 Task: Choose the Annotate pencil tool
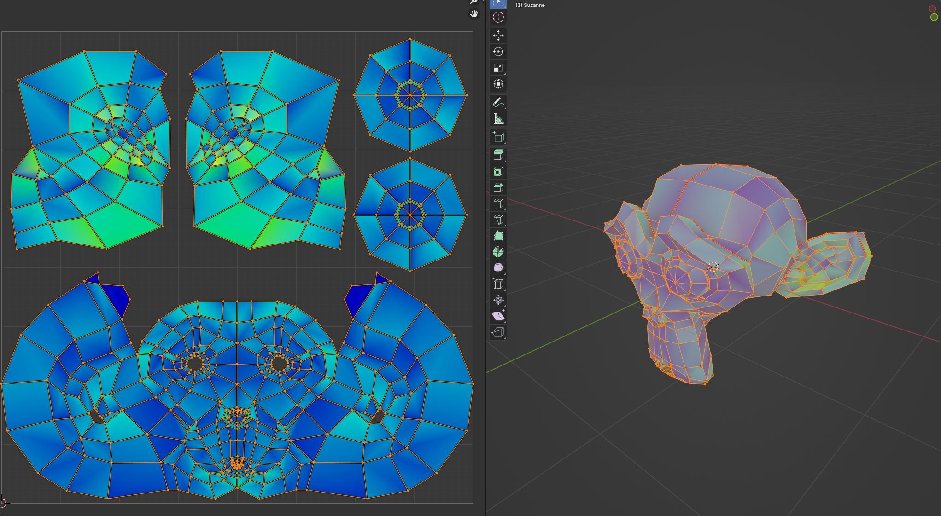498,103
